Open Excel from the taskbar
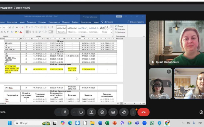The width and height of the screenshot is (204, 127). pos(107,123)
